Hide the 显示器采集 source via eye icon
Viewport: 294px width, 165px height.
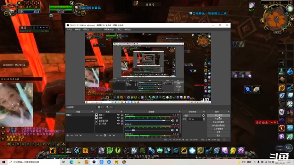pos(118,121)
